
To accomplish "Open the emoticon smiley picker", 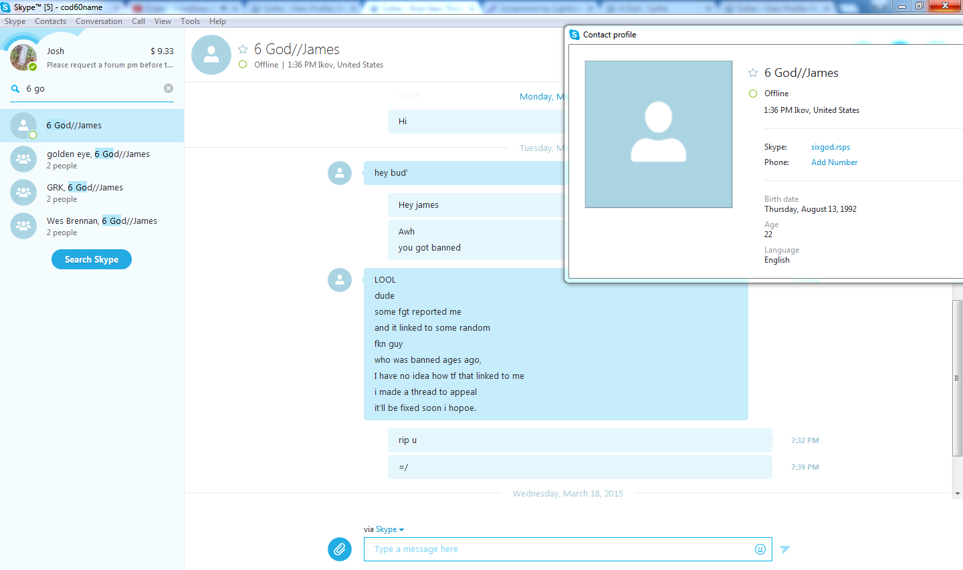I will [760, 549].
